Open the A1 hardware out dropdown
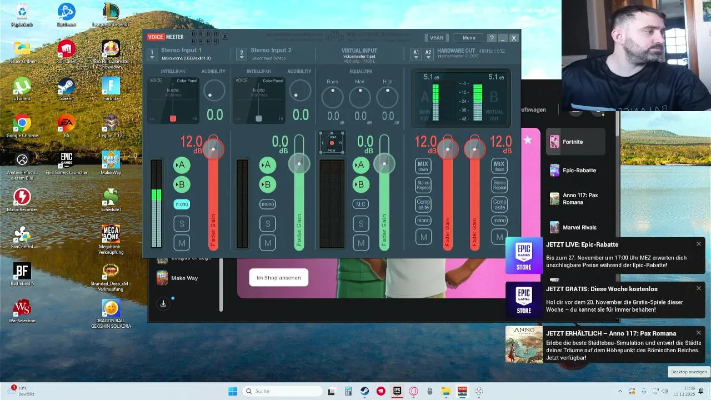Viewport: 711px width, 400px height. tap(416, 54)
